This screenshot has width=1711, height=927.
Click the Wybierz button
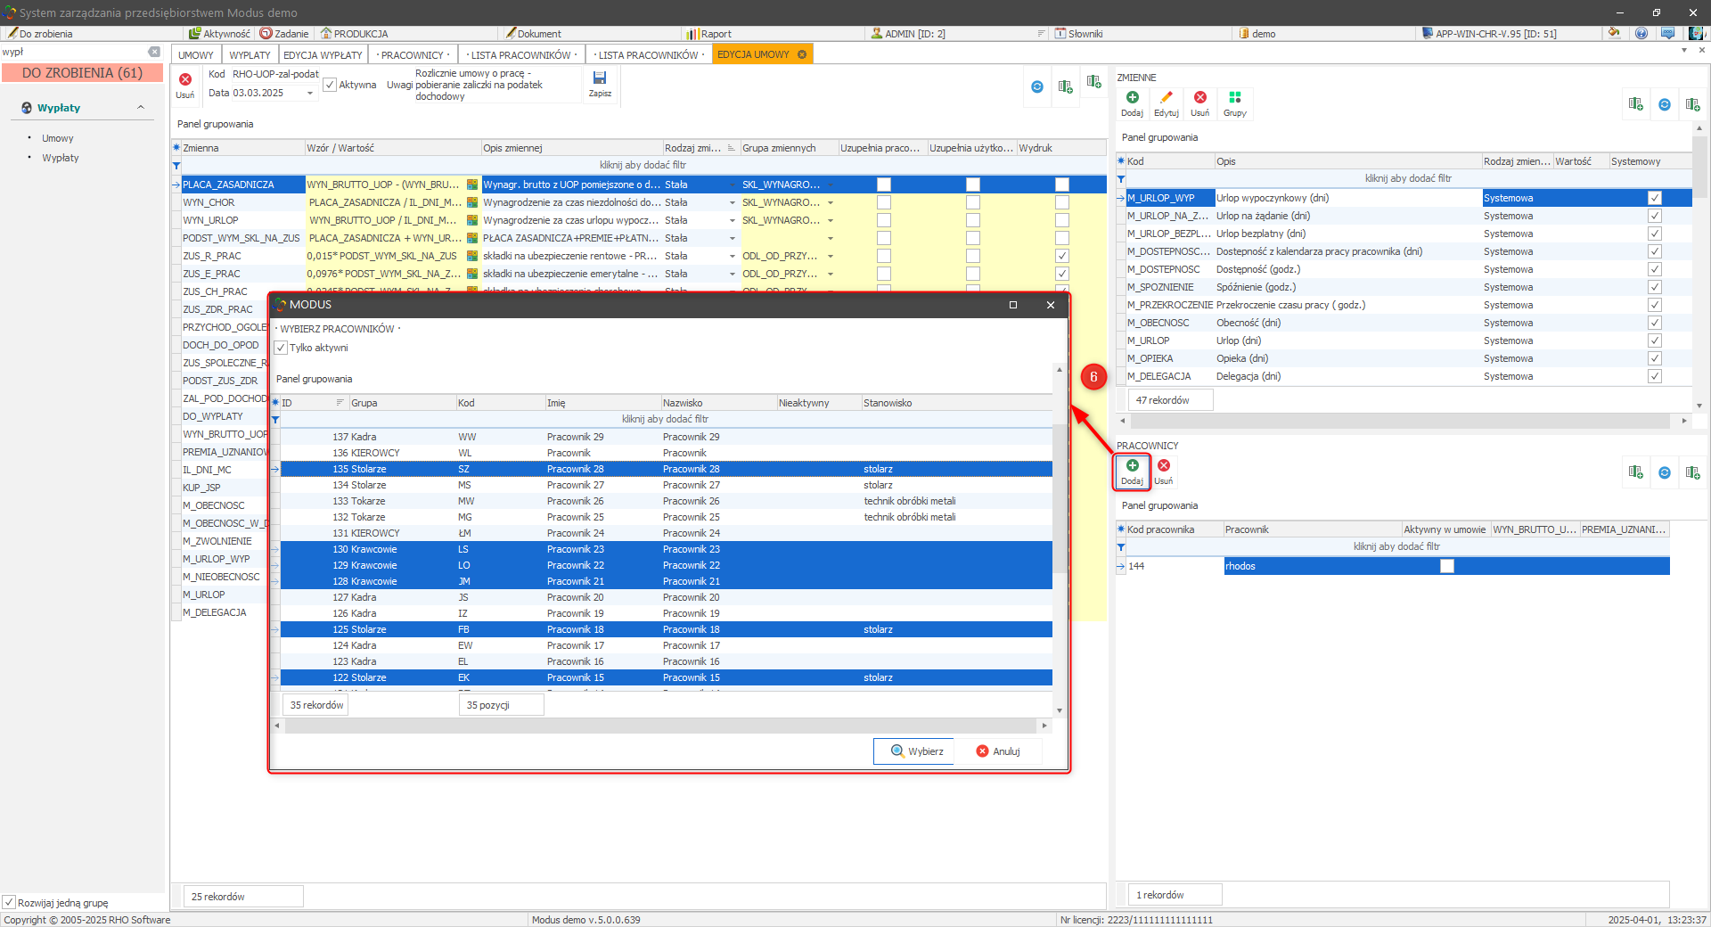915,751
